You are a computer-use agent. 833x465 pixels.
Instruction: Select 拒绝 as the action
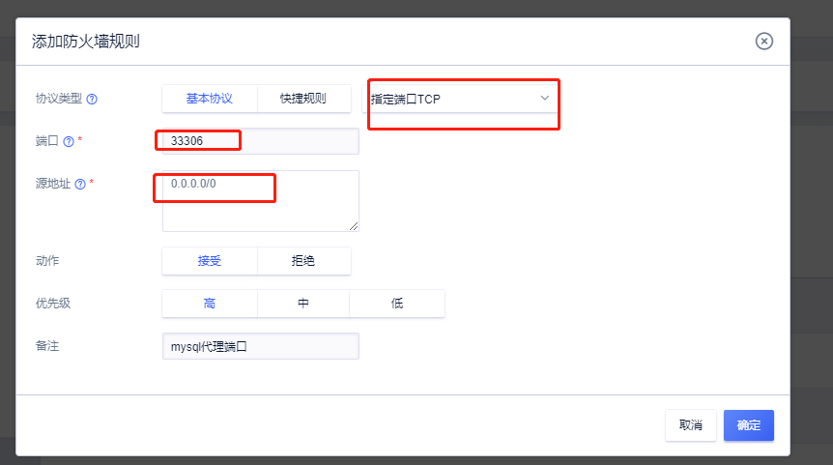[303, 261]
